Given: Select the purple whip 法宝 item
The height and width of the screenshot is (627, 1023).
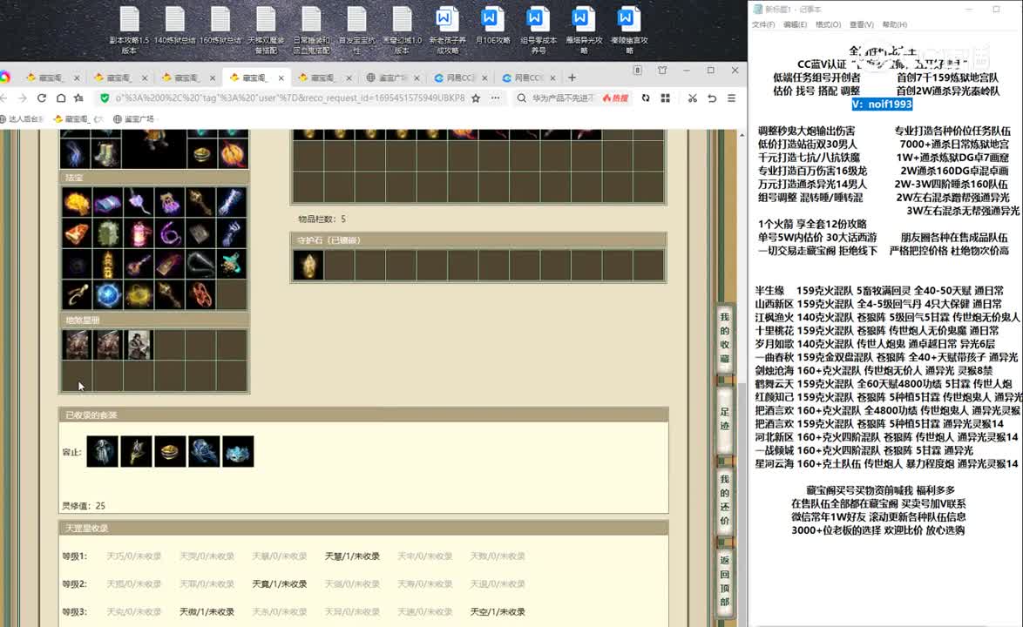Looking at the screenshot, I should pyautogui.click(x=170, y=233).
